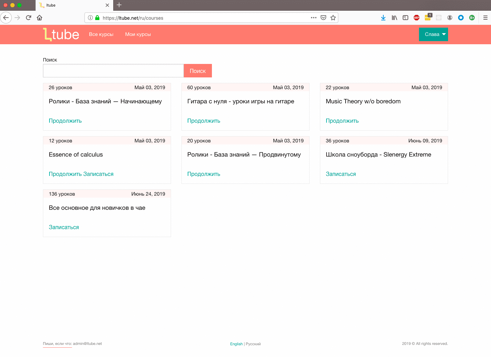Screen dimensions: 491x357
Task: Open the Firefox hamburger menu
Action: (x=485, y=18)
